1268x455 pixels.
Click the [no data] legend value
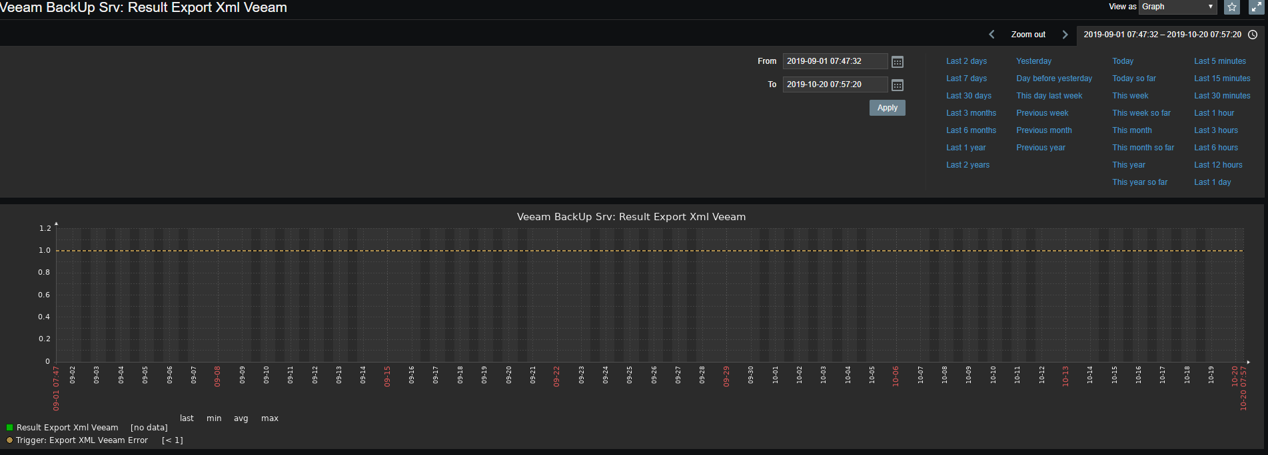click(149, 428)
